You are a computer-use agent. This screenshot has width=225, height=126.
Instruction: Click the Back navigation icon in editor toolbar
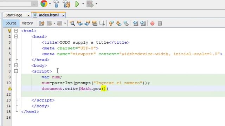click(x=49, y=23)
